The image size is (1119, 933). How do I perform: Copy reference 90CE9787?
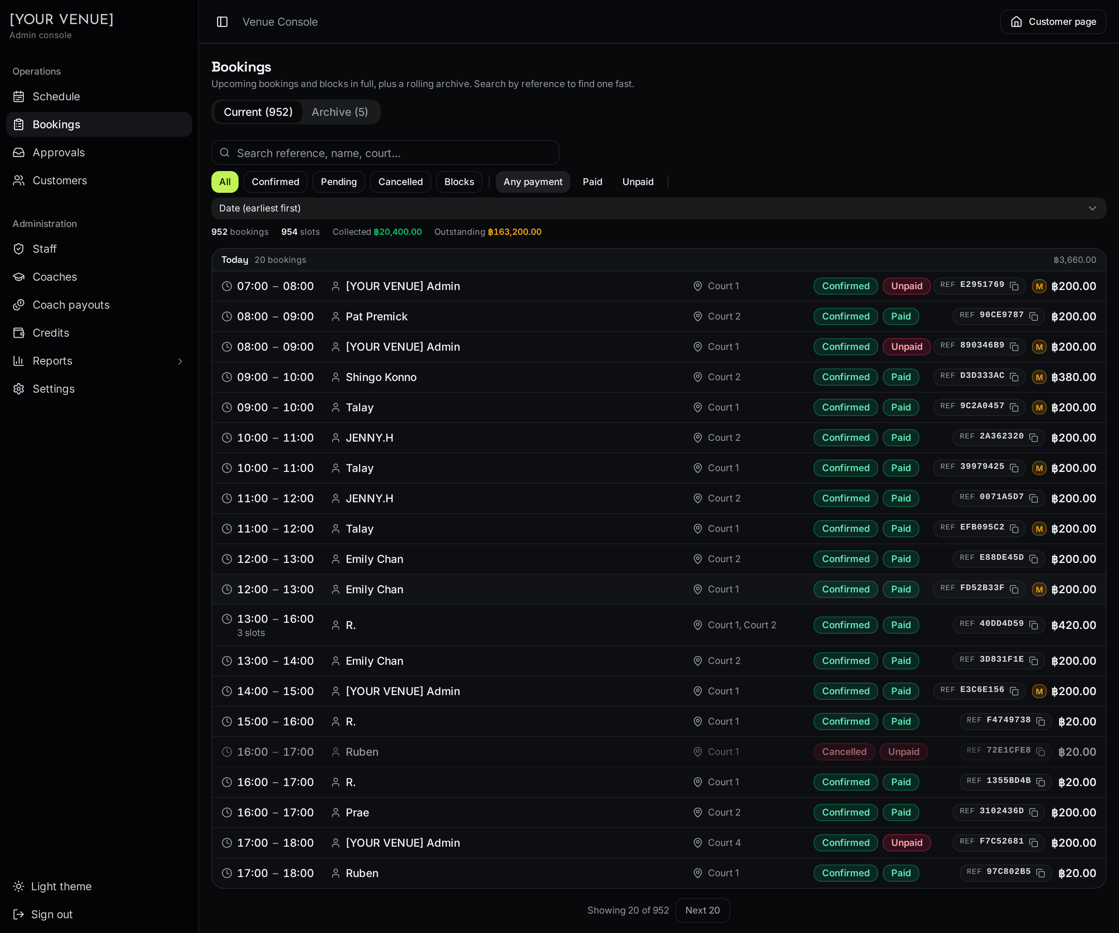click(1033, 317)
